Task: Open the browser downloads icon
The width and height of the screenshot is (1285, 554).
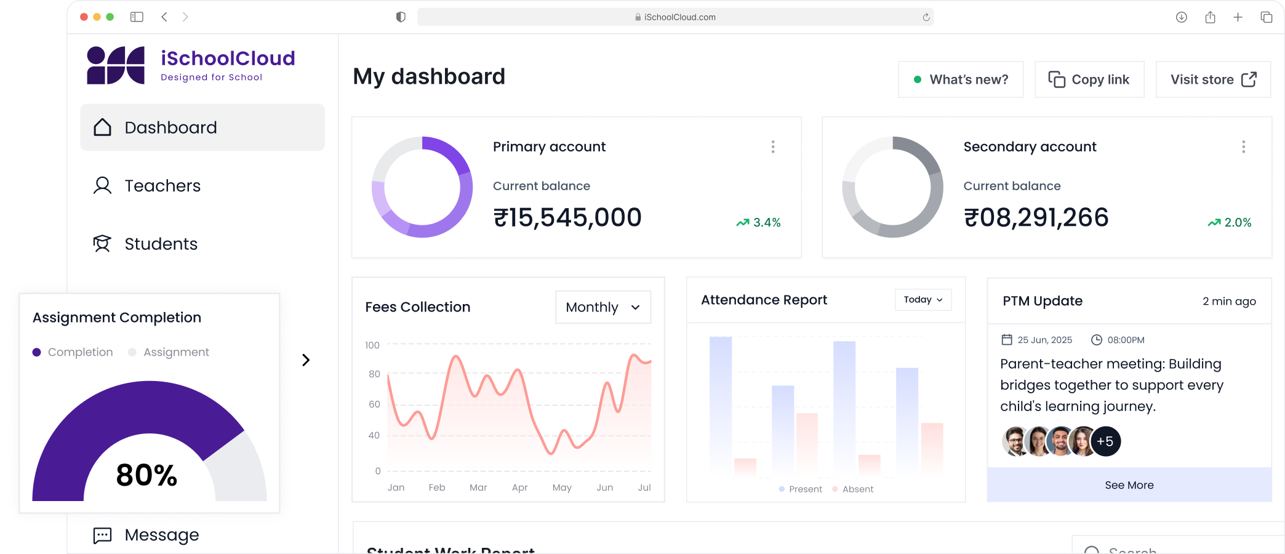Action: (1181, 17)
